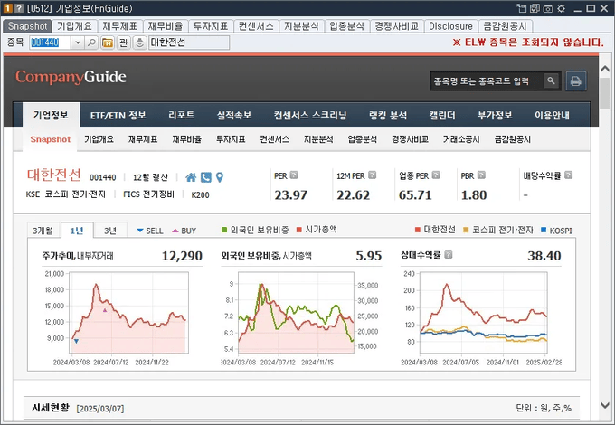Open 실적속보 navigation menu
Image resolution: width=615 pixels, height=425 pixels.
point(234,115)
